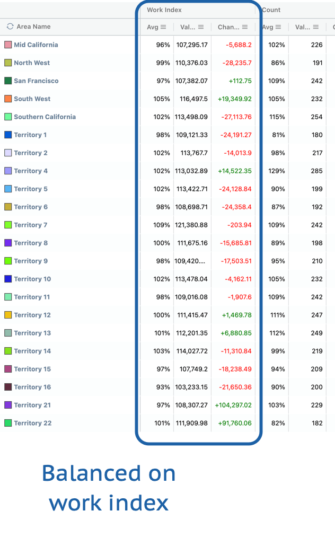Click the South West color swatch
The image size is (335, 555).
8,99
